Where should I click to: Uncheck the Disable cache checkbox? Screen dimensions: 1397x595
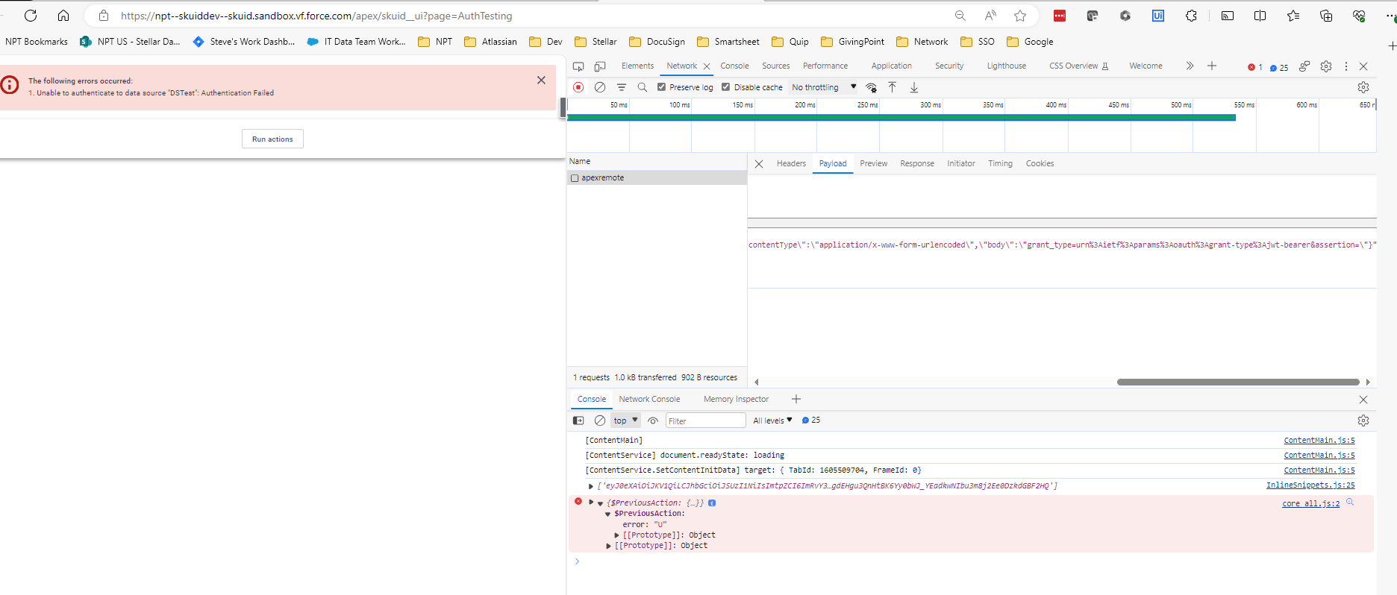pos(725,87)
